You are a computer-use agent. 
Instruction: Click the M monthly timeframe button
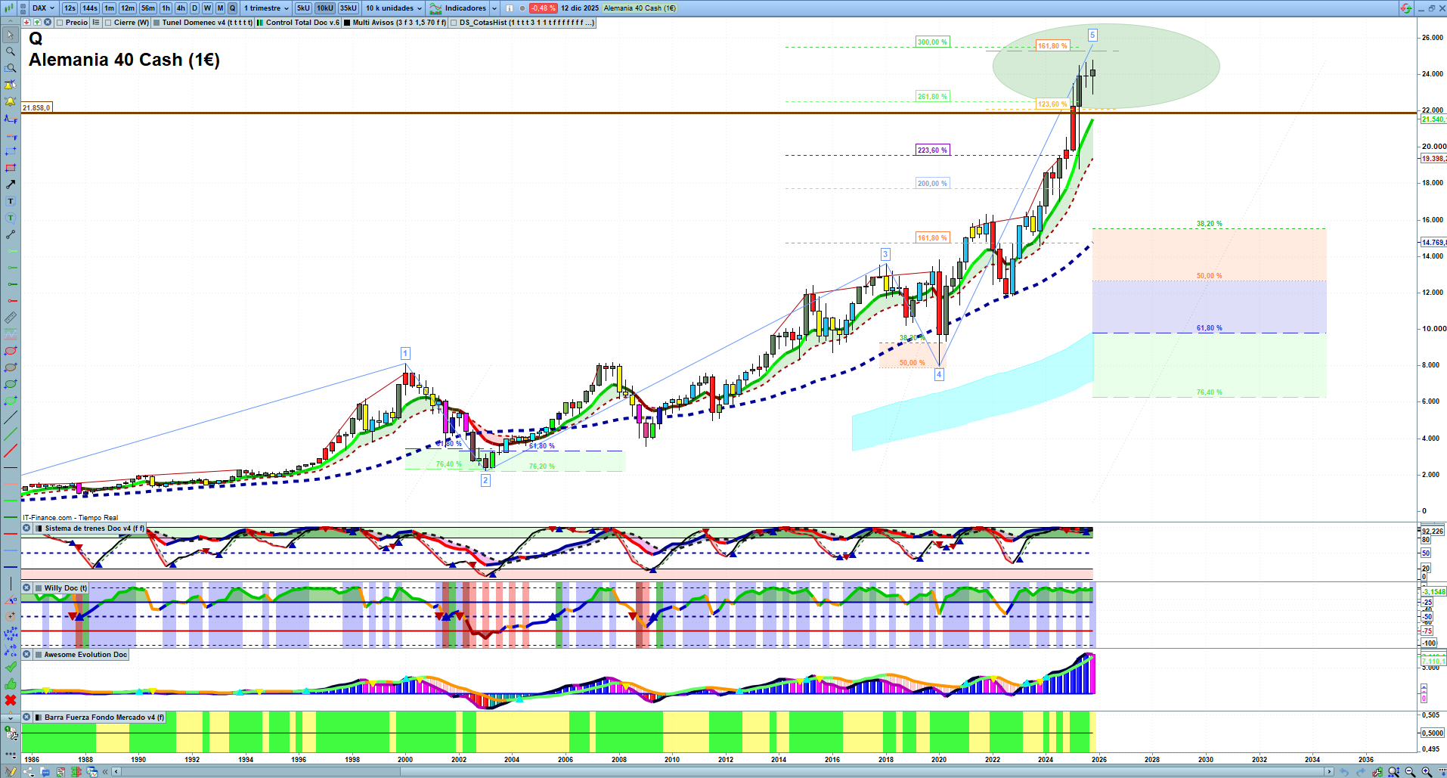pyautogui.click(x=220, y=8)
